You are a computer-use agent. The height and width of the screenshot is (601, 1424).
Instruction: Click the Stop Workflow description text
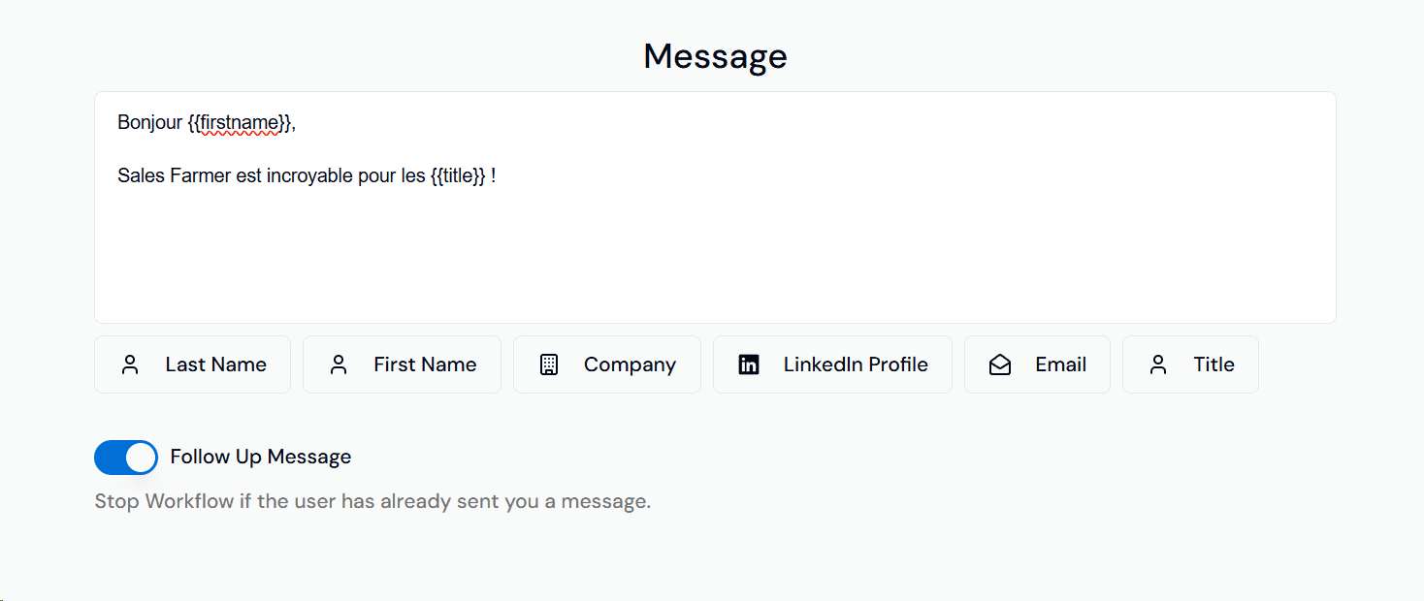coord(372,502)
